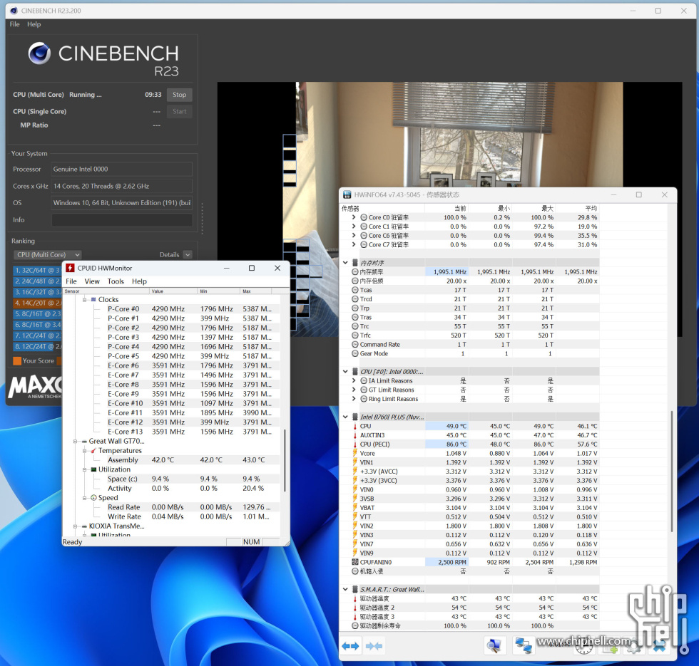Stop the CPU Multi Core benchmark
The image size is (699, 666).
pos(180,95)
